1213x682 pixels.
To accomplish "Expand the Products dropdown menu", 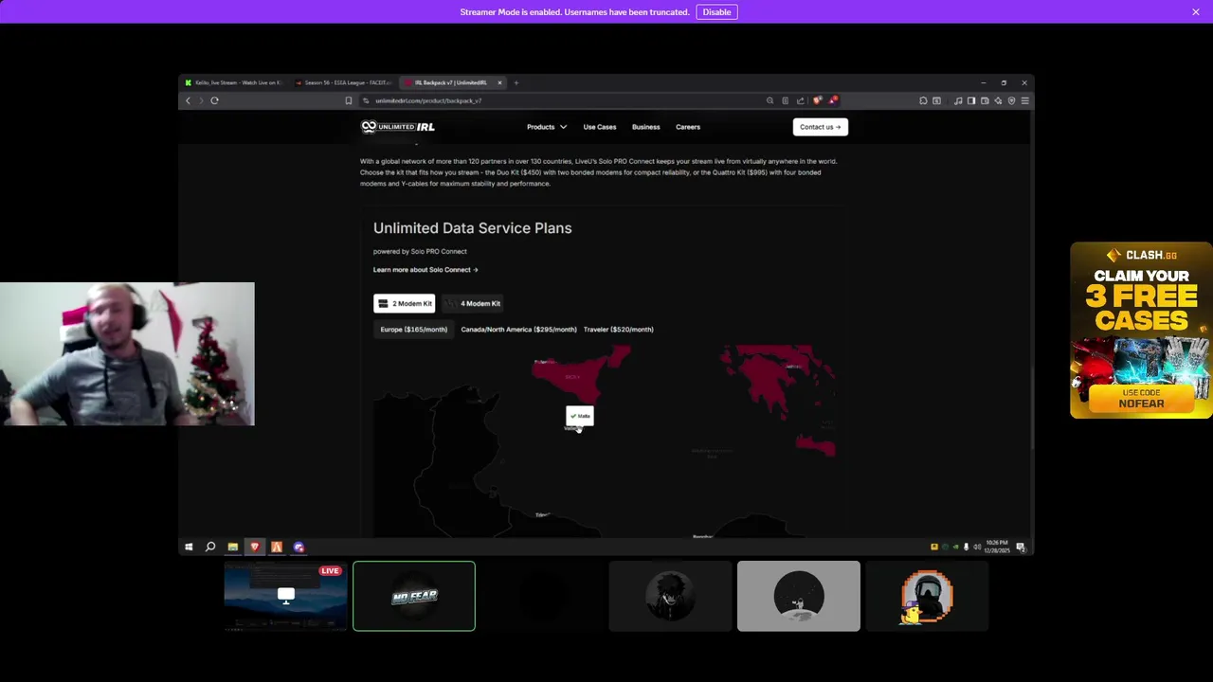I will (x=547, y=127).
